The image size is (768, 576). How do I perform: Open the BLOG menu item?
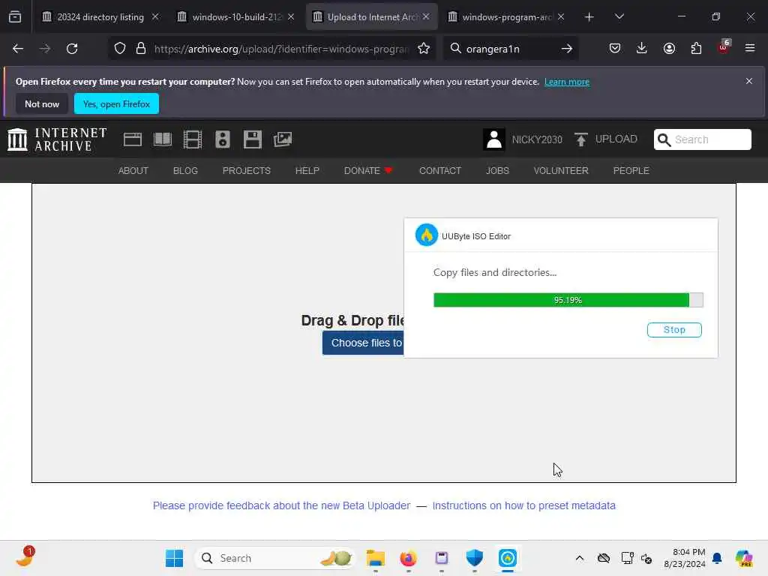click(185, 171)
